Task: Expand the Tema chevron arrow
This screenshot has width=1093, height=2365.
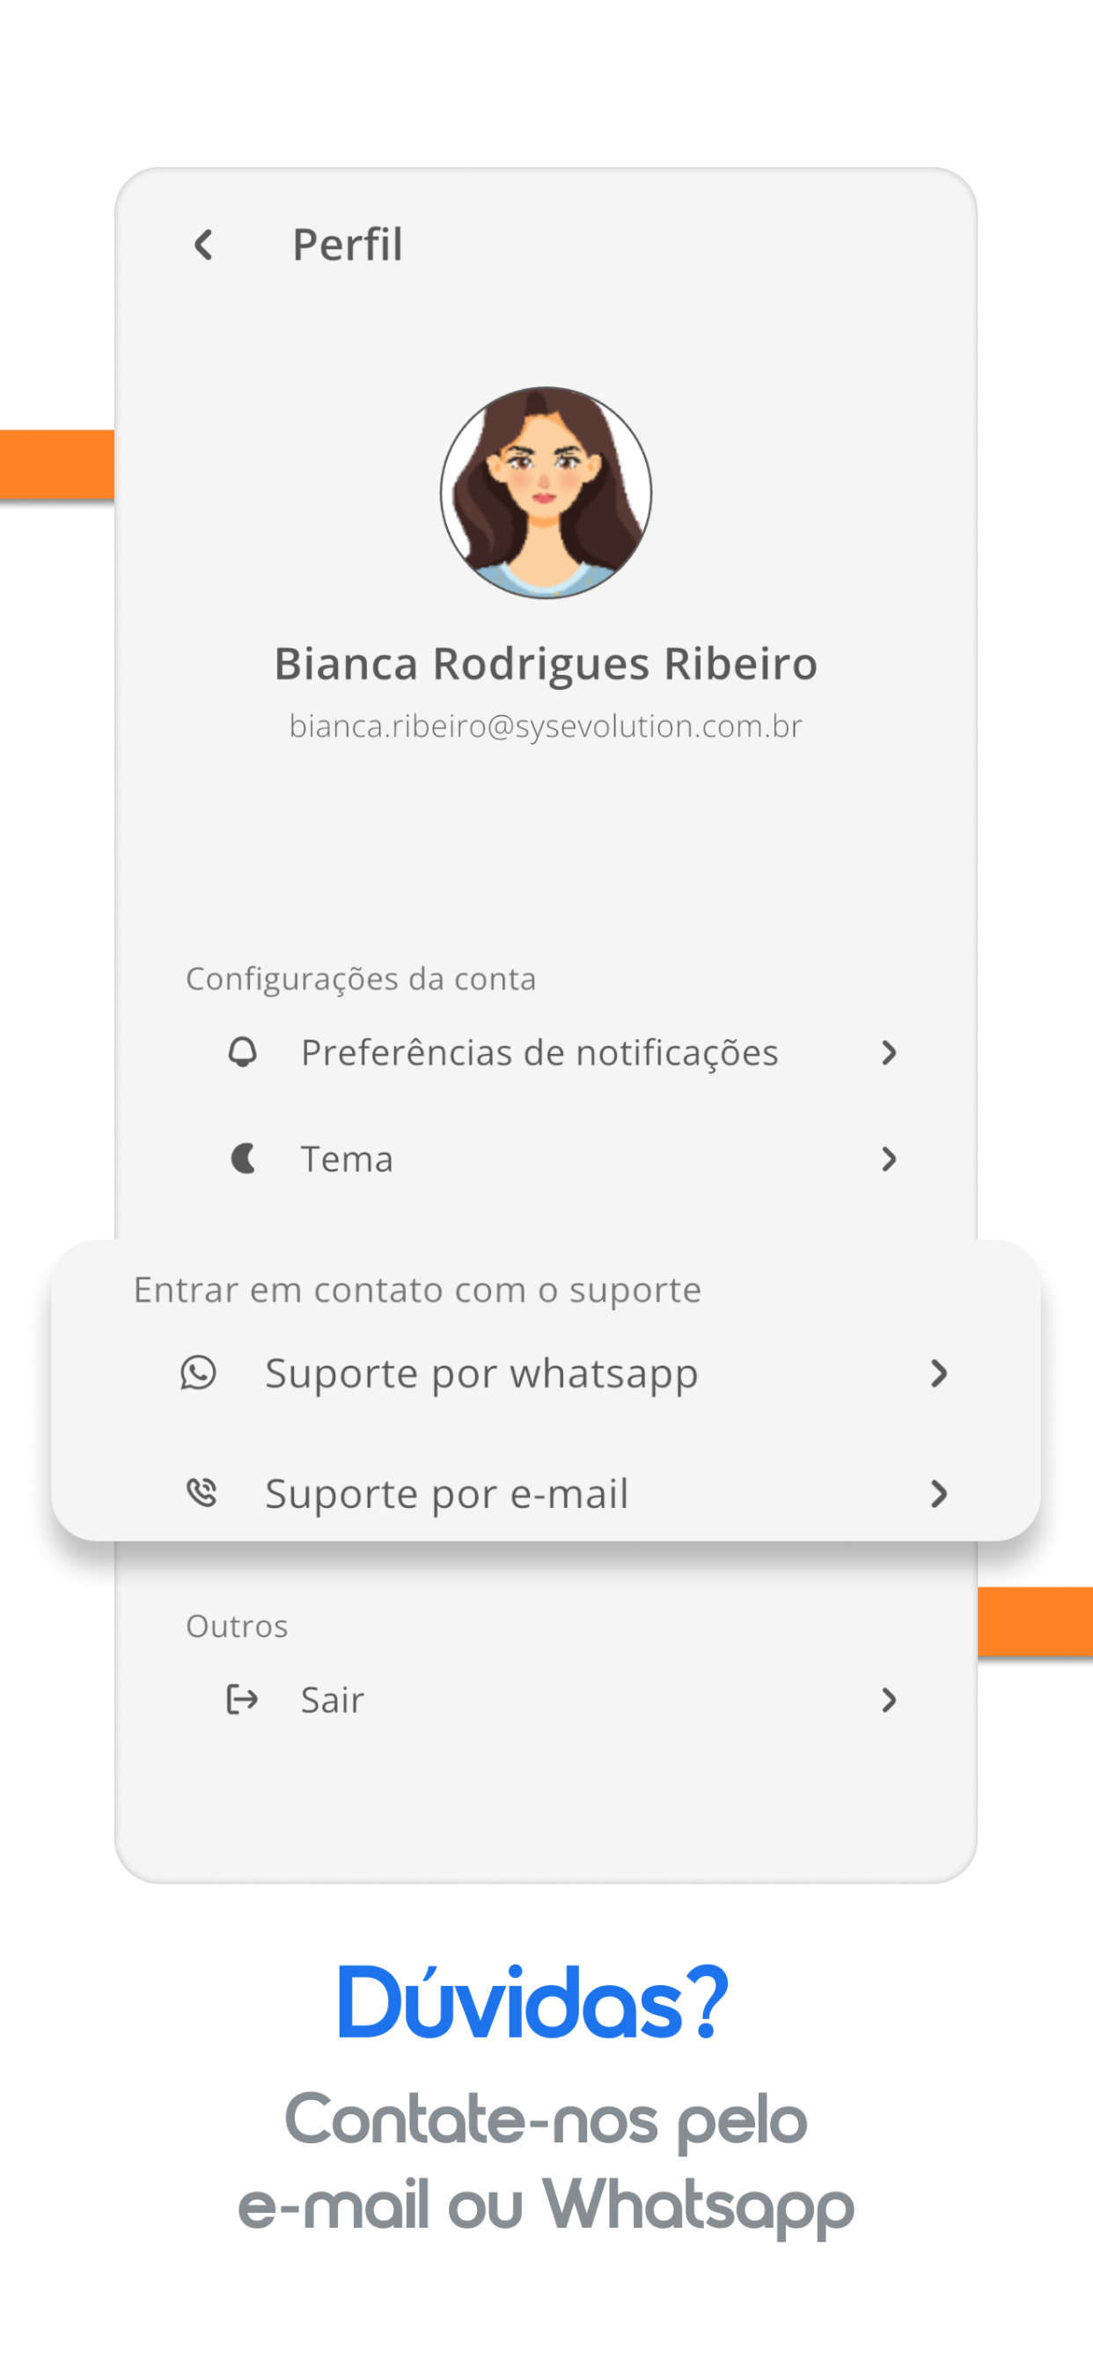Action: pos(888,1159)
